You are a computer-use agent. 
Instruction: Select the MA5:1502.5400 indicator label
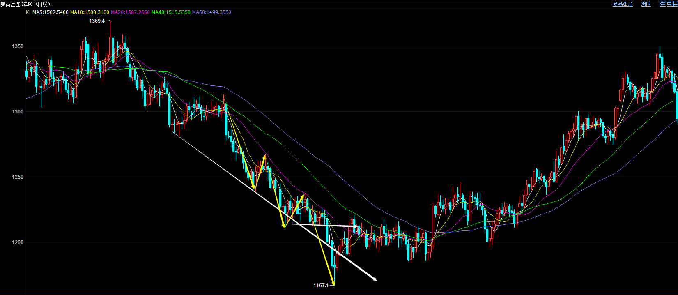(x=51, y=12)
